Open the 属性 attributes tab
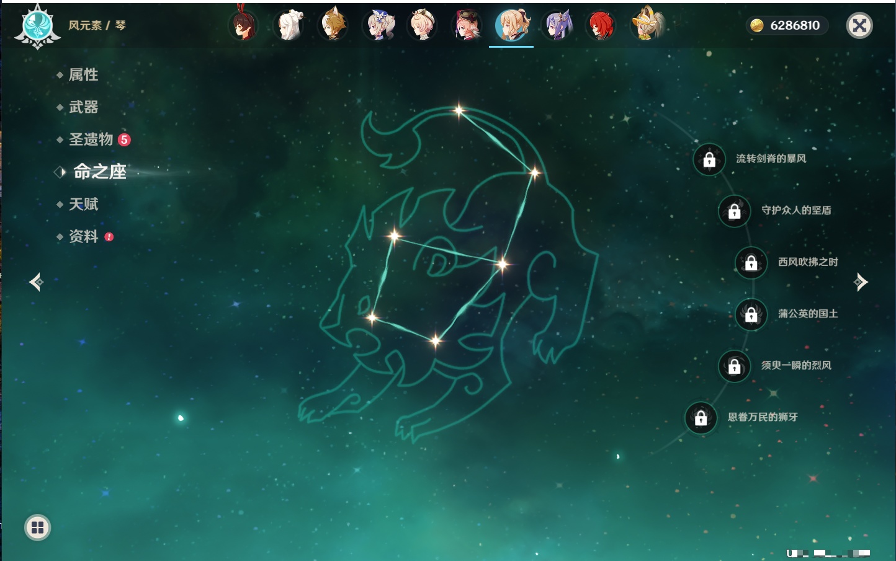 point(83,75)
